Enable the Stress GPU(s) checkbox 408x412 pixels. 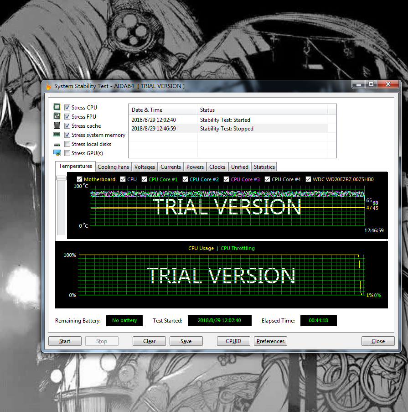(x=67, y=153)
